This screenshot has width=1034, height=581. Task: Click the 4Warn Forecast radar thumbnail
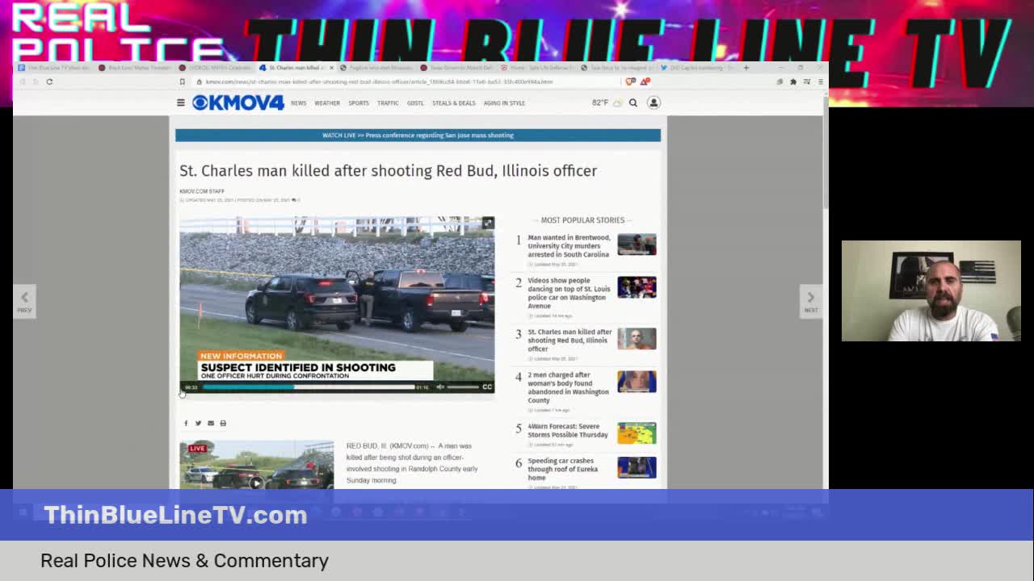(x=637, y=433)
